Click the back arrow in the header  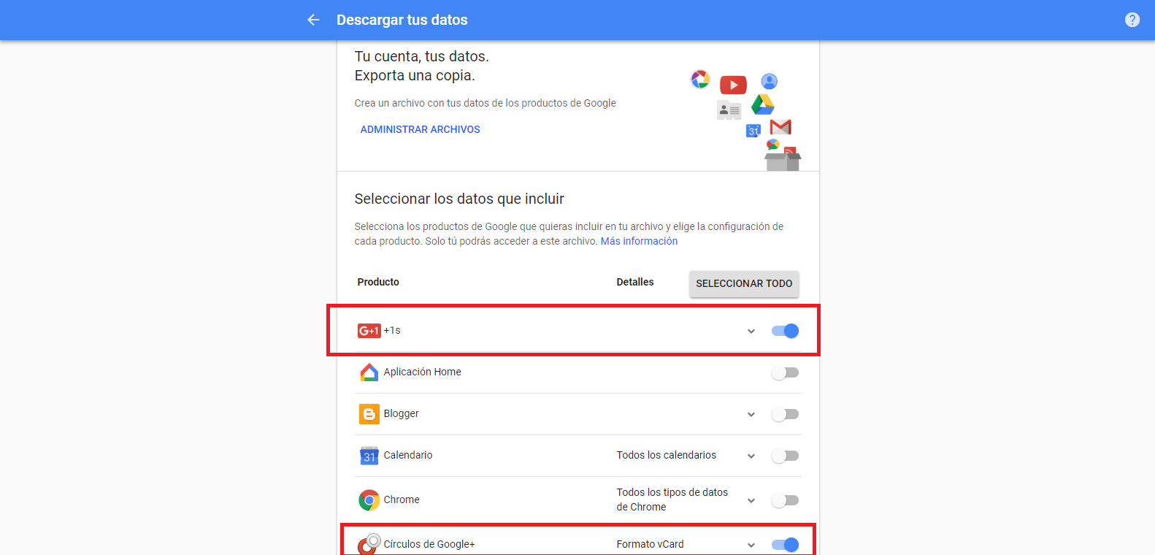tap(313, 20)
